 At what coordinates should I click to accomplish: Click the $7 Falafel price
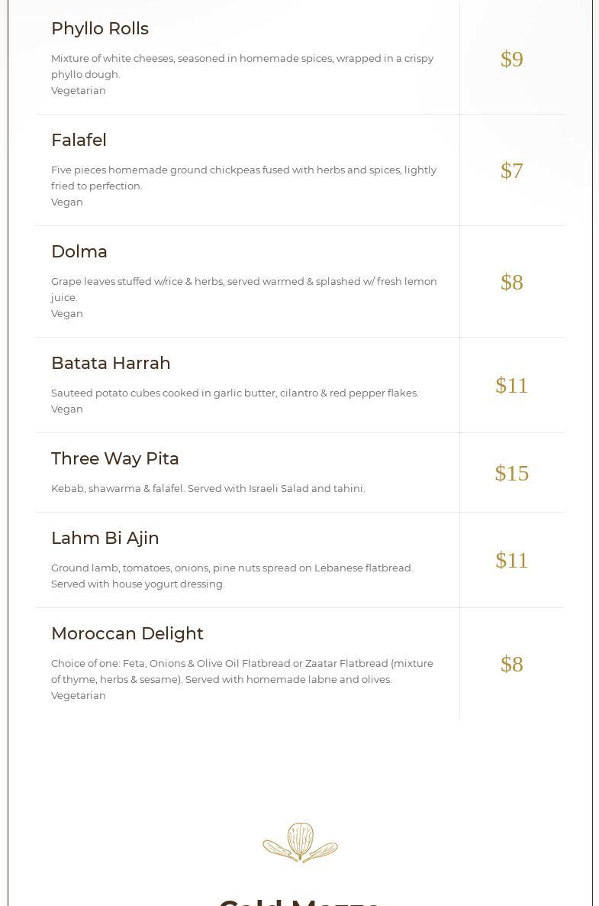click(x=512, y=170)
